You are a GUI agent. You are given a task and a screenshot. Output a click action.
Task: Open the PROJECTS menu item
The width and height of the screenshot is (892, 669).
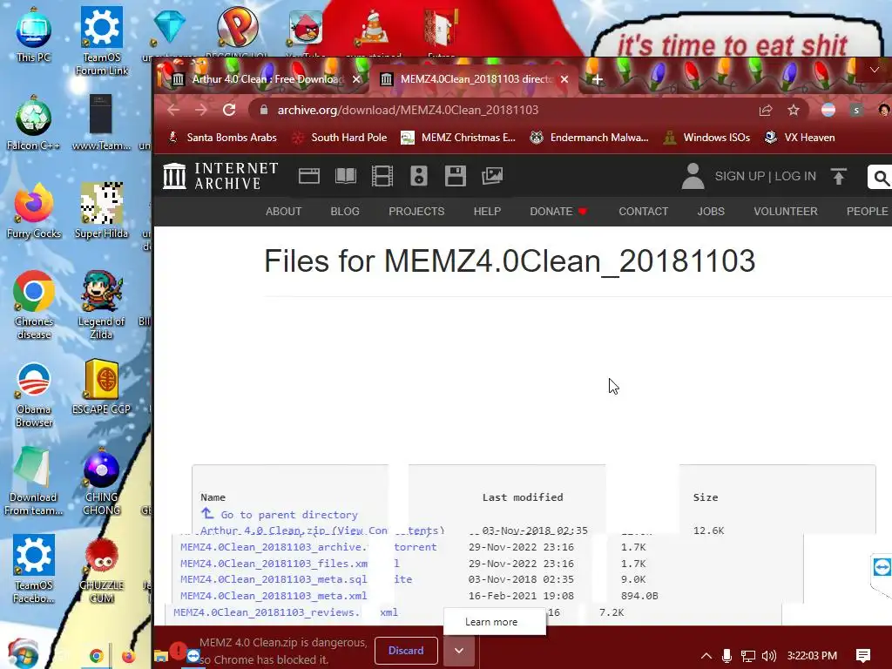click(x=416, y=211)
